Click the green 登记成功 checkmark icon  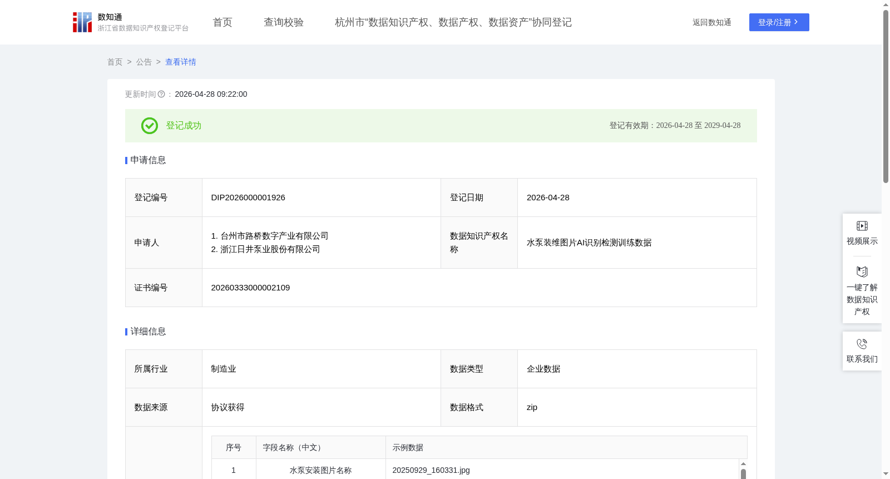pos(150,126)
